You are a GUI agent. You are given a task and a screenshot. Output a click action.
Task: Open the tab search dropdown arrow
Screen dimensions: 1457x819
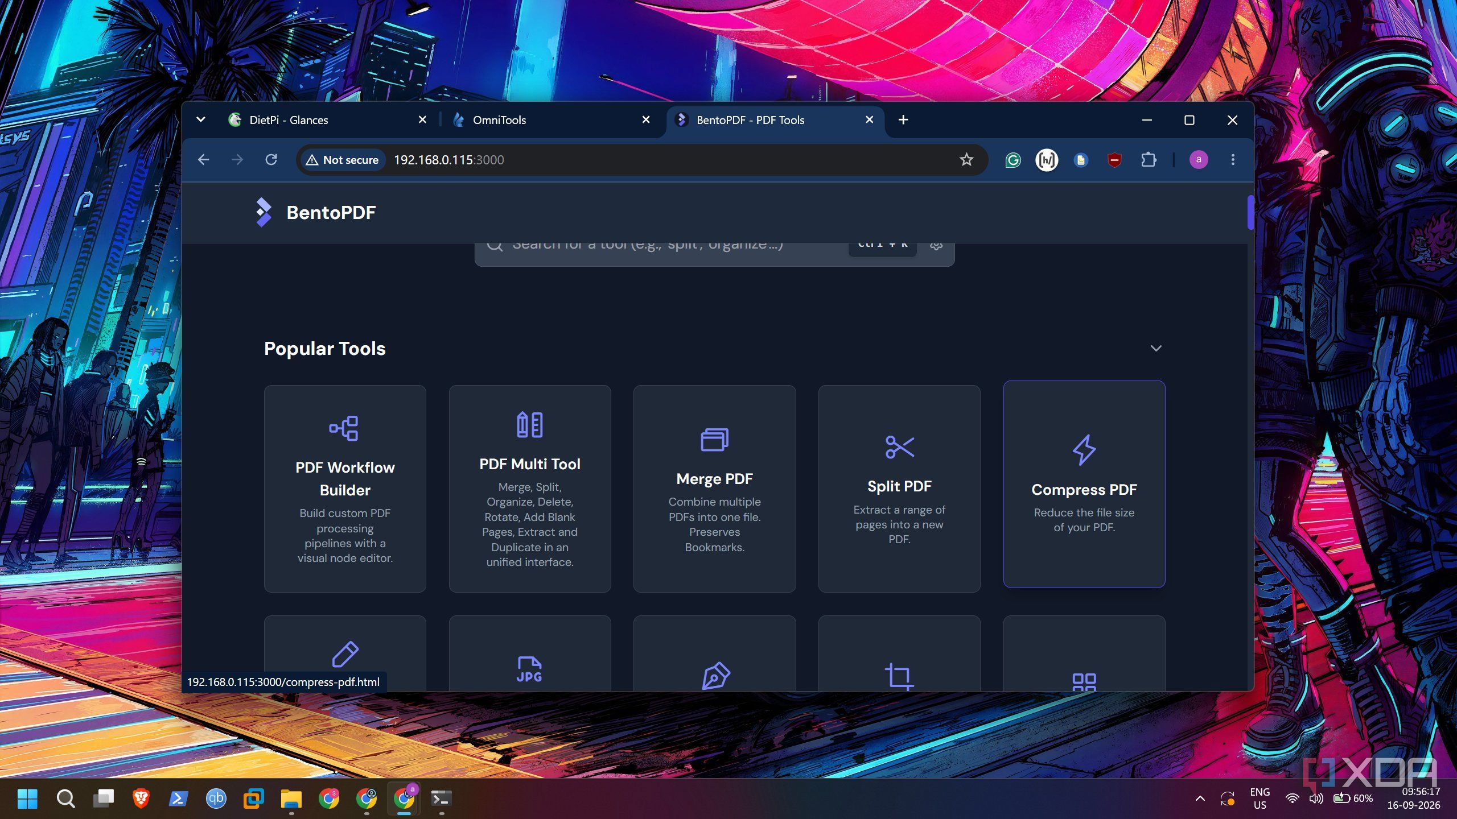click(200, 119)
